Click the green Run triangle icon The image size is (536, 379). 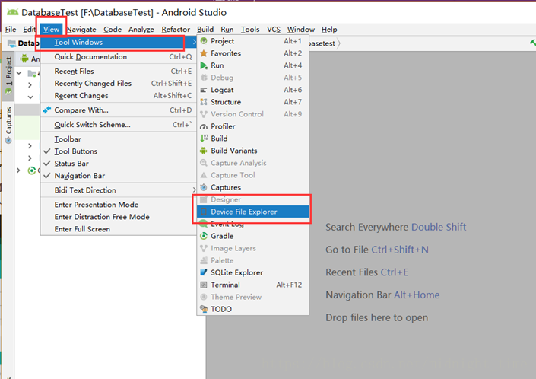(x=204, y=65)
